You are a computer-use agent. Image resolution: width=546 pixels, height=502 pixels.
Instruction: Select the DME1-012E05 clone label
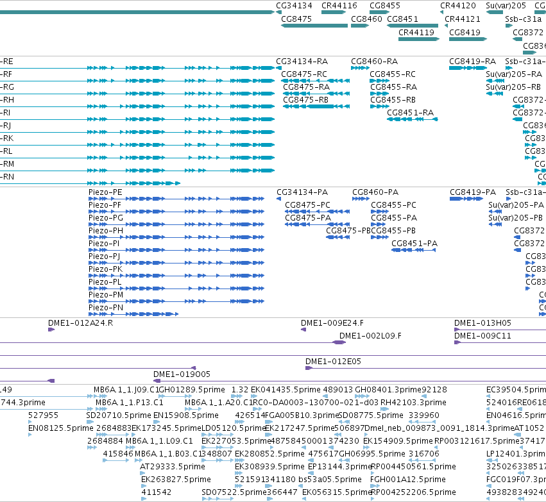(333, 362)
